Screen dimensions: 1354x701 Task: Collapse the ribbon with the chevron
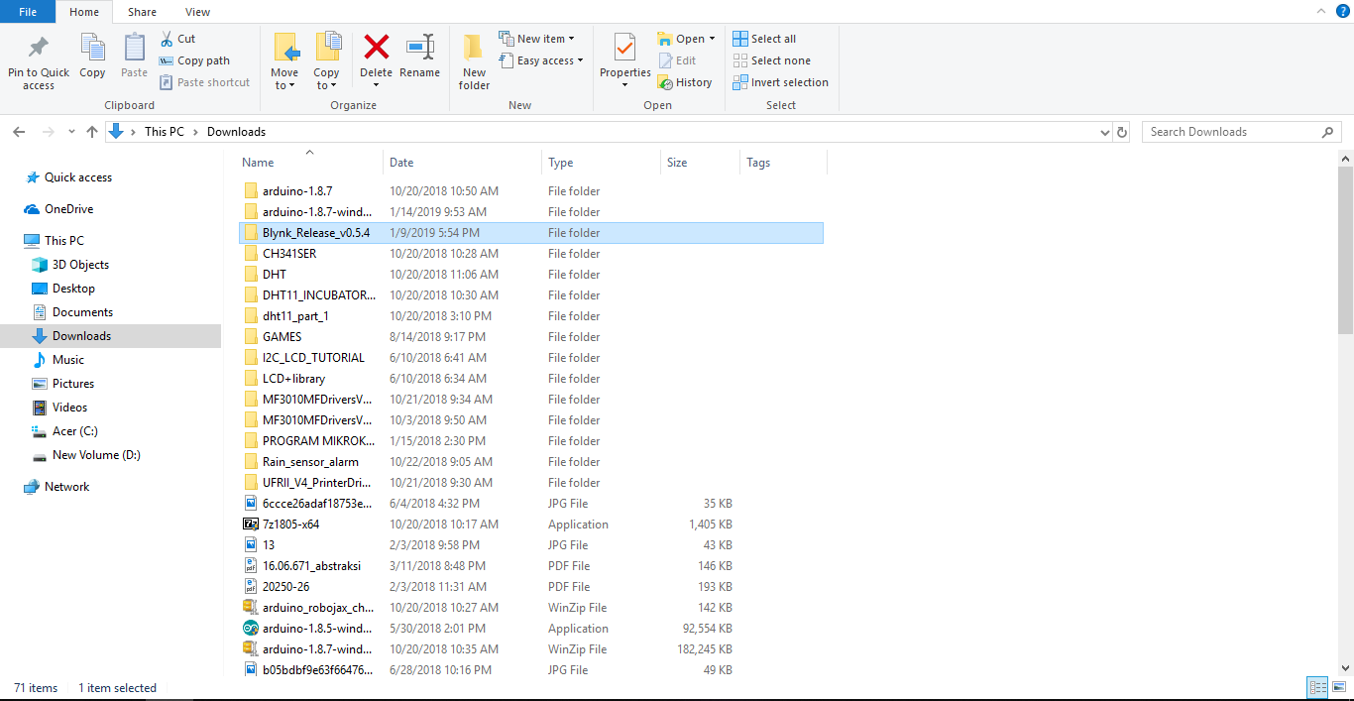[x=1322, y=11]
